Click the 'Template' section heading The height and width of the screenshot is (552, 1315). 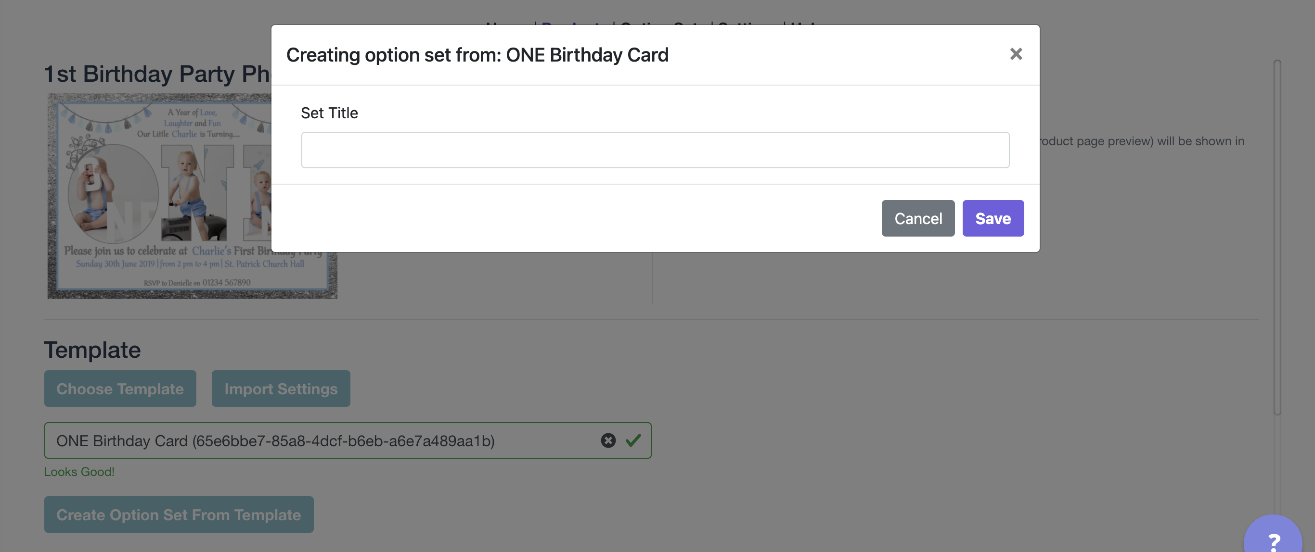tap(92, 350)
